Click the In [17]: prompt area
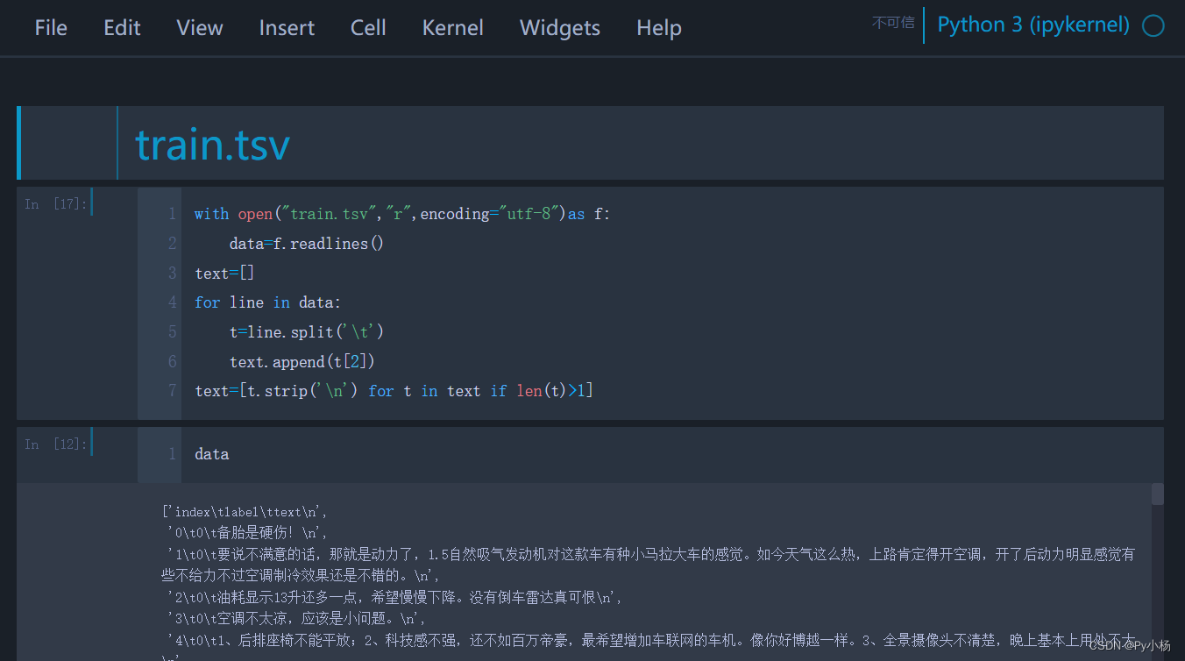 (x=56, y=203)
